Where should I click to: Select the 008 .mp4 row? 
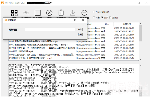tap(73, 51)
